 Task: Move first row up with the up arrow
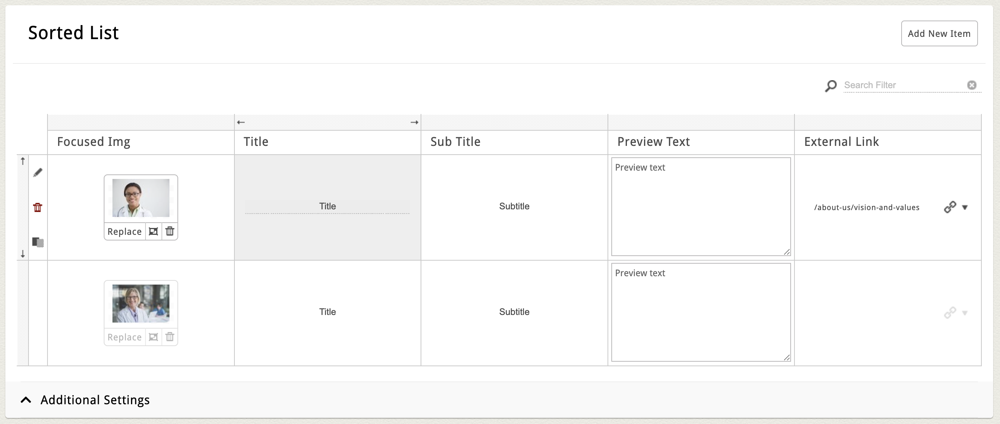click(x=23, y=161)
